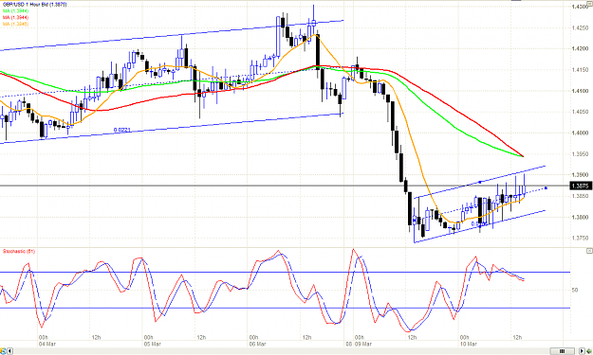Viewport: 593px width, 355px height.
Task: Click the 1.4100 price axis label
Action: click(581, 91)
